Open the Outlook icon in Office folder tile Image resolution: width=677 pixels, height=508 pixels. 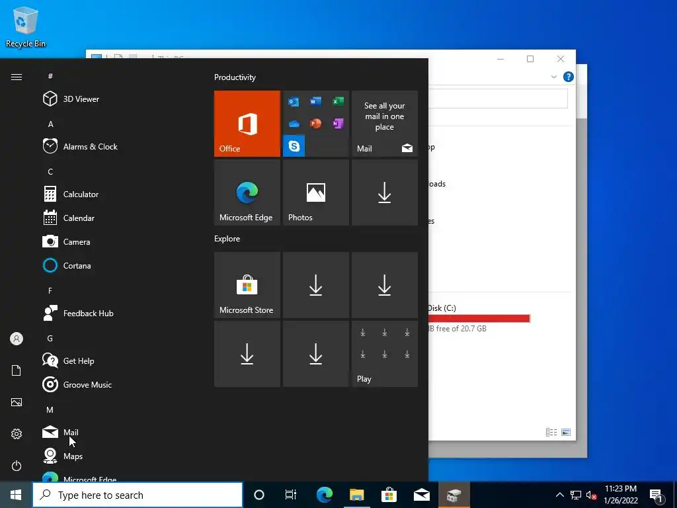[x=294, y=102]
